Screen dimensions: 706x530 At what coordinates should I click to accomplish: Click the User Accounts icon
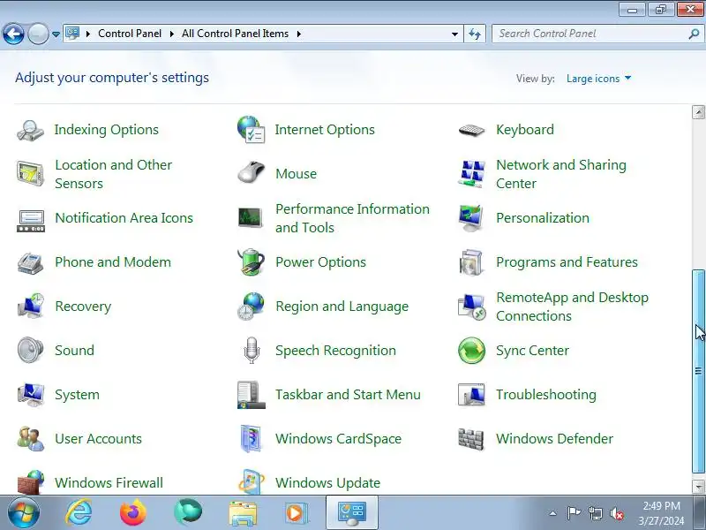point(30,438)
